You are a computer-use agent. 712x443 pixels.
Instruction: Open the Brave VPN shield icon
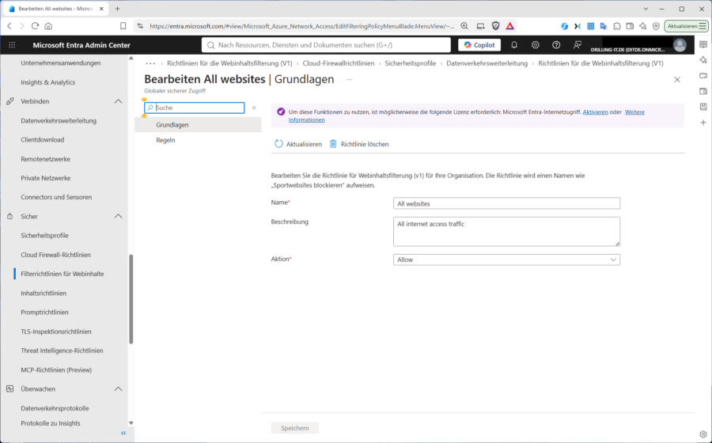[x=656, y=26]
